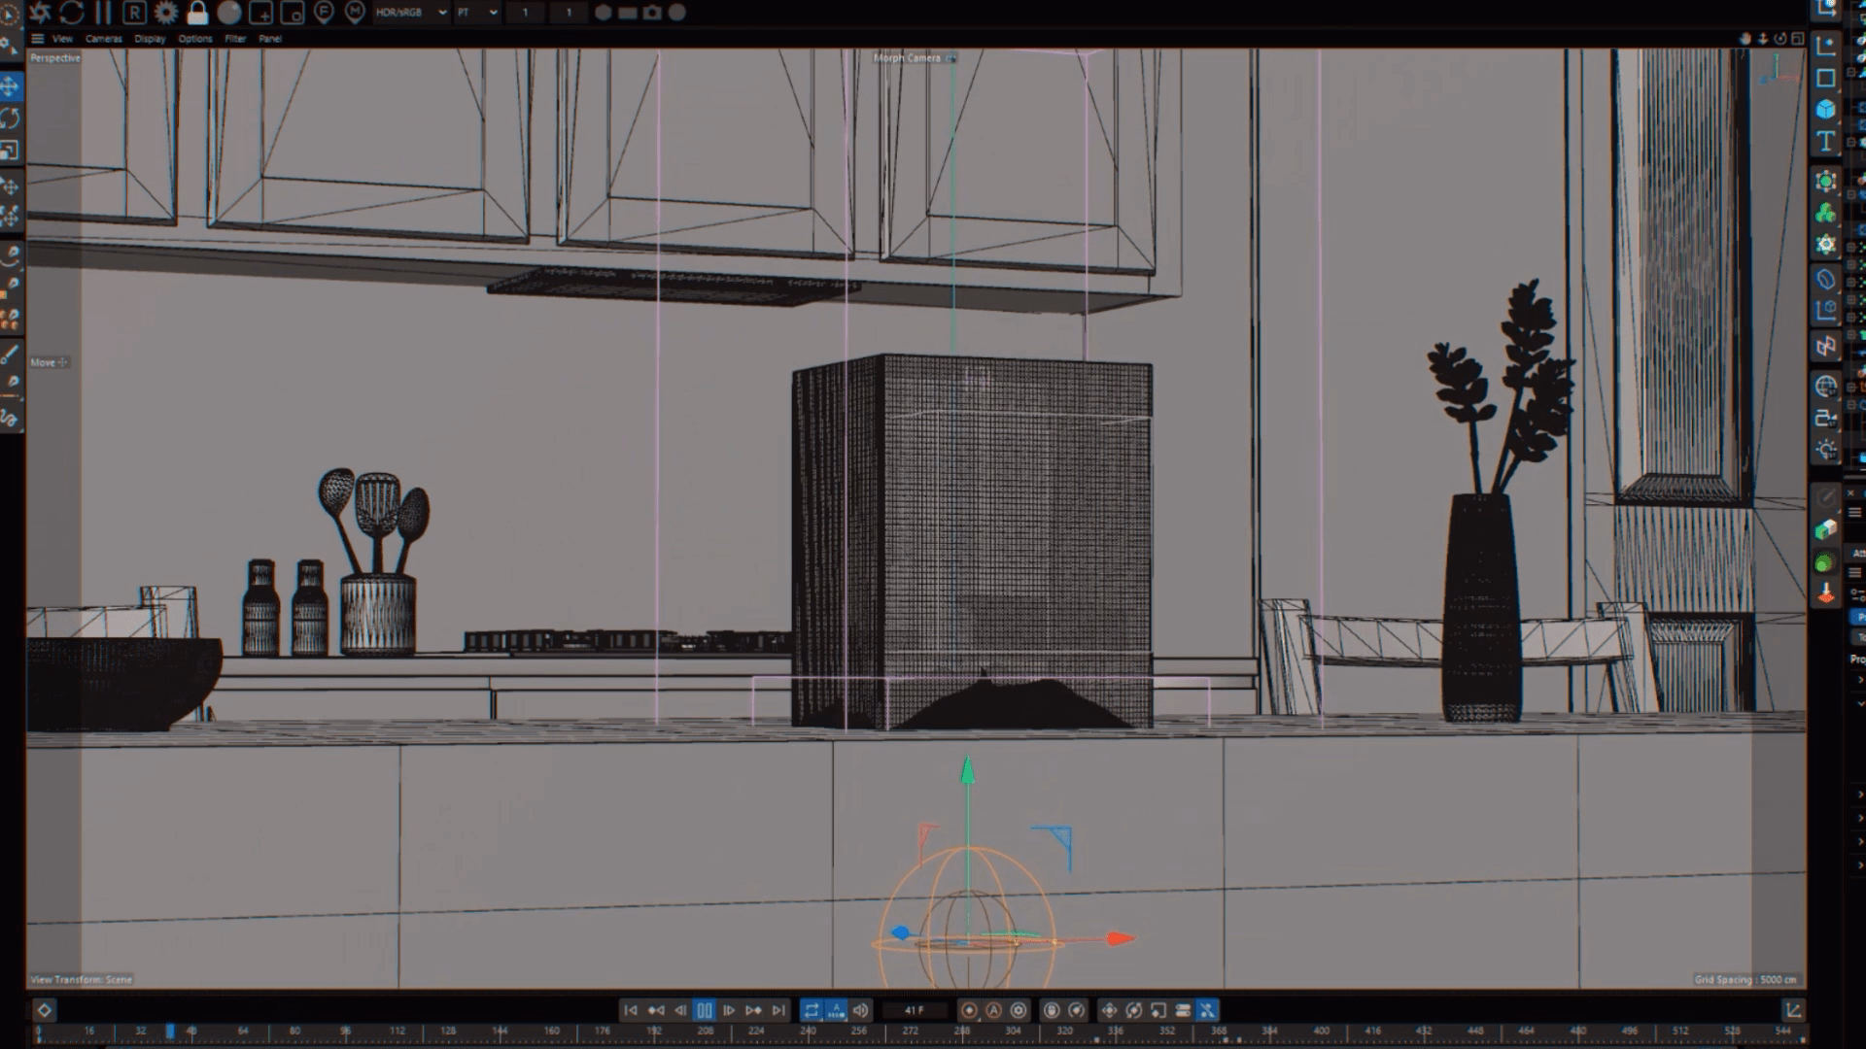Click the Null axis object icon

[1826, 45]
